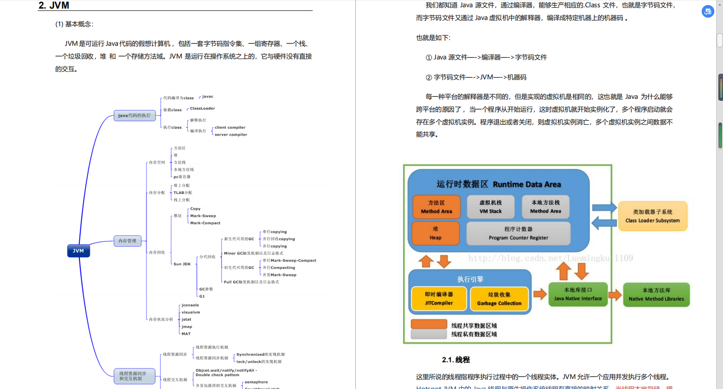723x389 pixels.
Task: Click the green 'Native Method Libraries' box
Action: coord(656,295)
